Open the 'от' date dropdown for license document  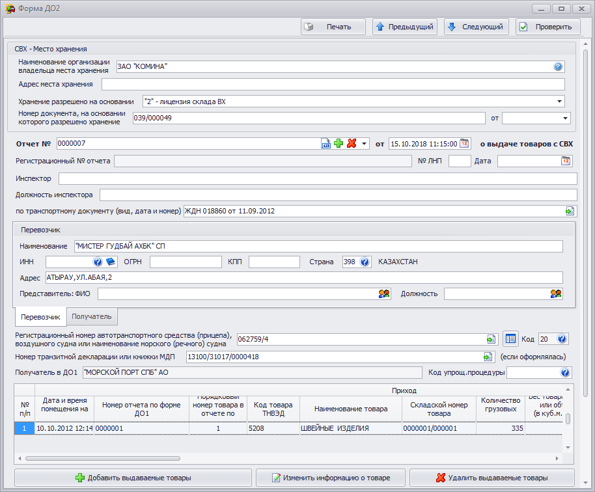click(x=565, y=118)
